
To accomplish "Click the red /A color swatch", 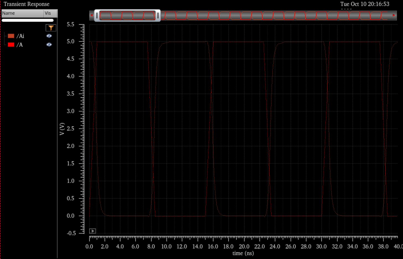I will coord(11,45).
